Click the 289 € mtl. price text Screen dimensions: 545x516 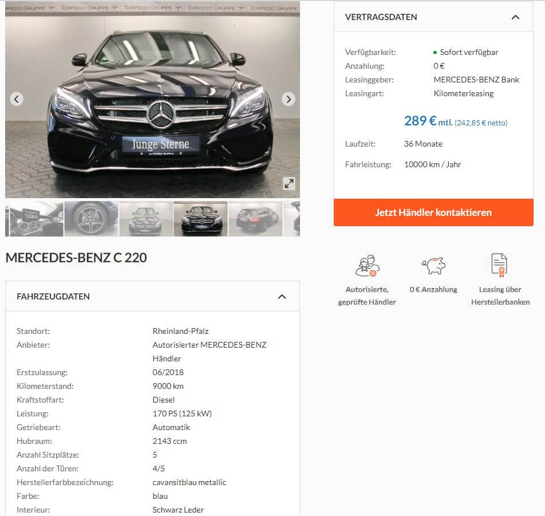[x=428, y=121]
